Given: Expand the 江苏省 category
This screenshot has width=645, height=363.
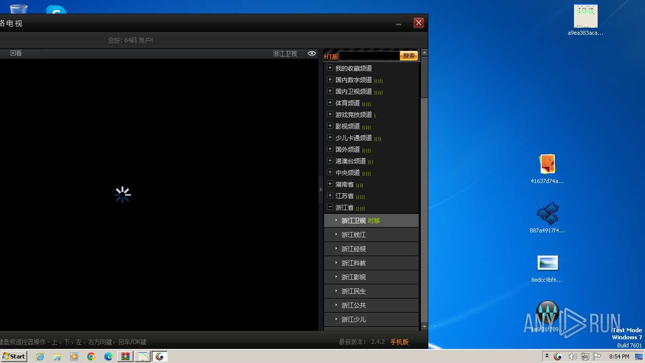Looking at the screenshot, I should click(330, 196).
